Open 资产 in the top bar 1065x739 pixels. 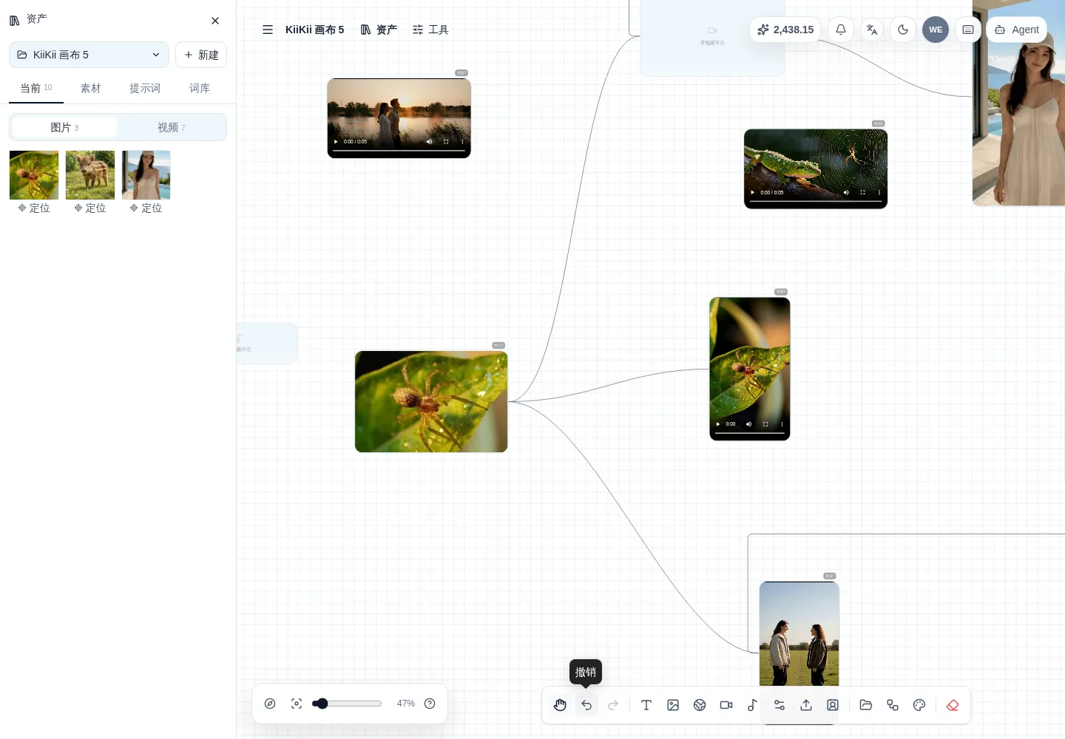(x=379, y=30)
